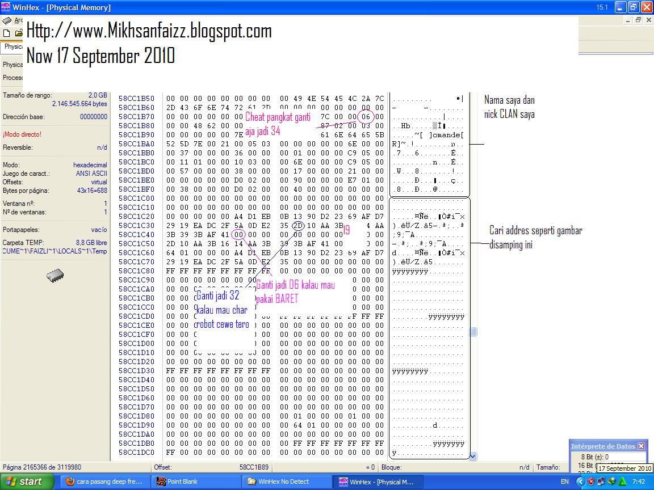
Task: Click the RAM chip icon beside Archivo menu
Action: (6, 20)
